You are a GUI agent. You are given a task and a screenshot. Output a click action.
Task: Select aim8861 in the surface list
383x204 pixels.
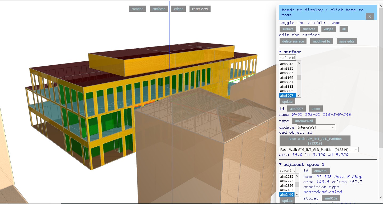coord(287,82)
